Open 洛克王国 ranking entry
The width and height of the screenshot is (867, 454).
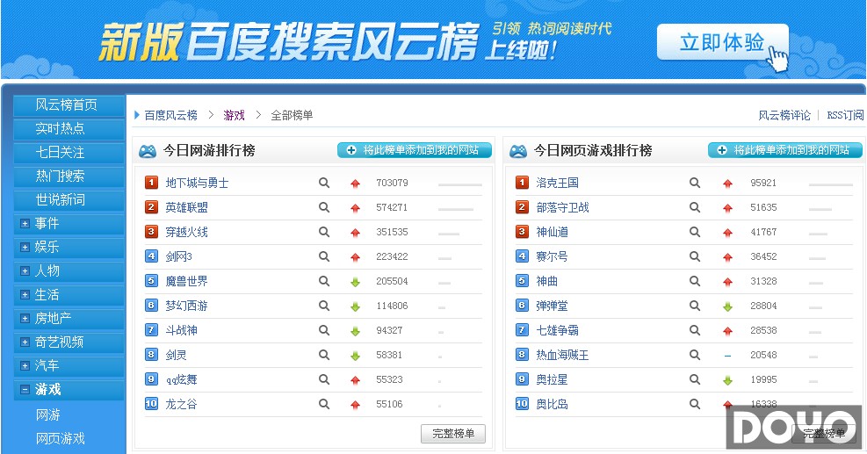[x=557, y=183]
